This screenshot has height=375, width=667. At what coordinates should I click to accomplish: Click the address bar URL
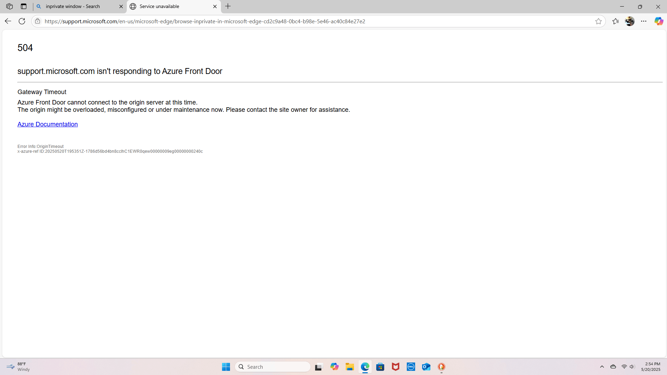(x=205, y=21)
